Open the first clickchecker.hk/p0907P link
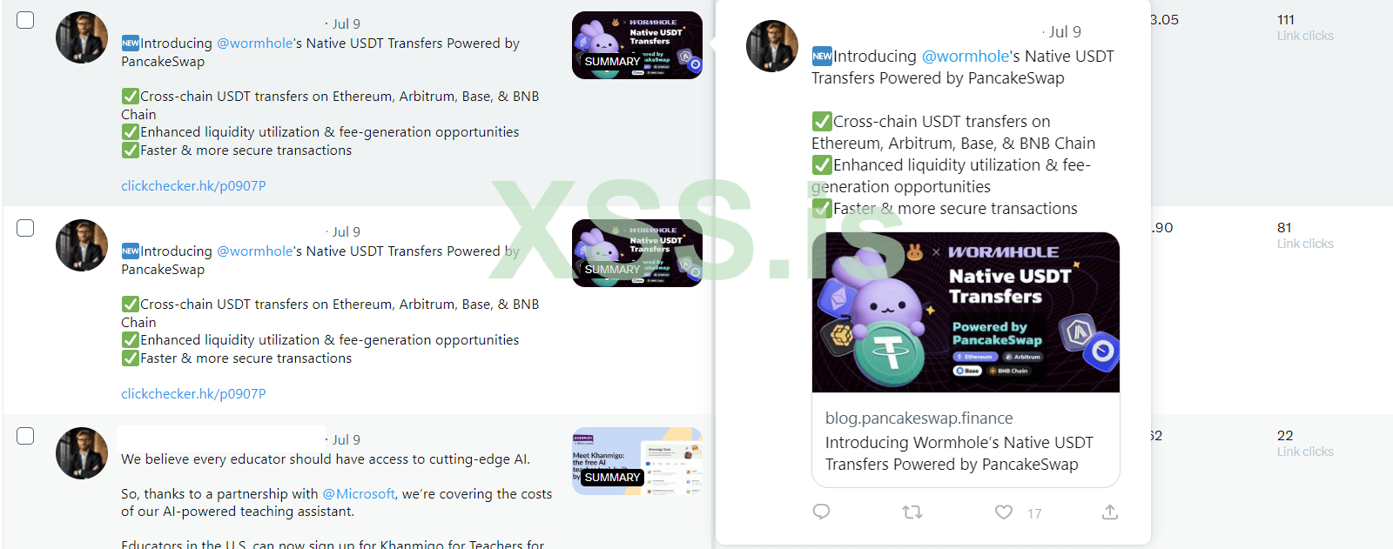This screenshot has width=1393, height=549. click(193, 185)
